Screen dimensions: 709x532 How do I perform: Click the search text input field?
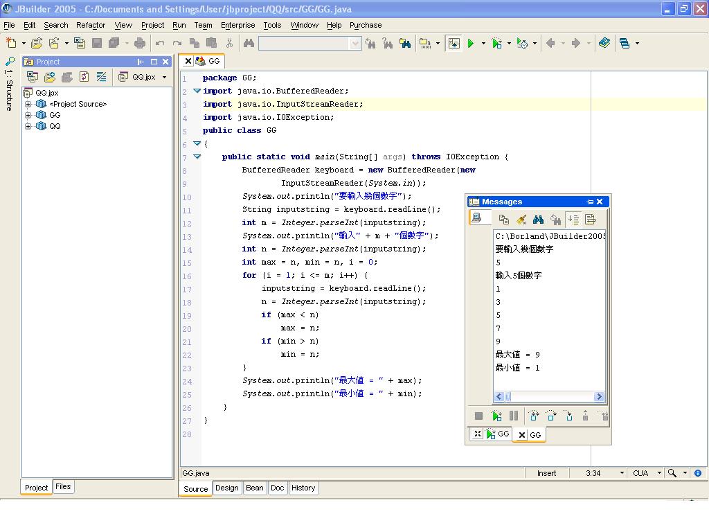point(305,44)
